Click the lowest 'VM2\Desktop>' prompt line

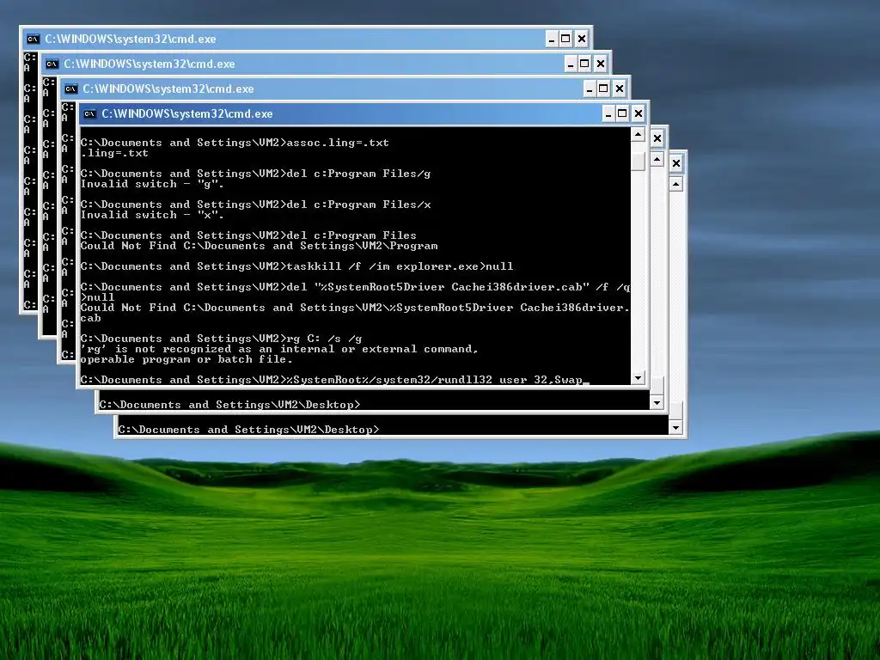click(248, 430)
